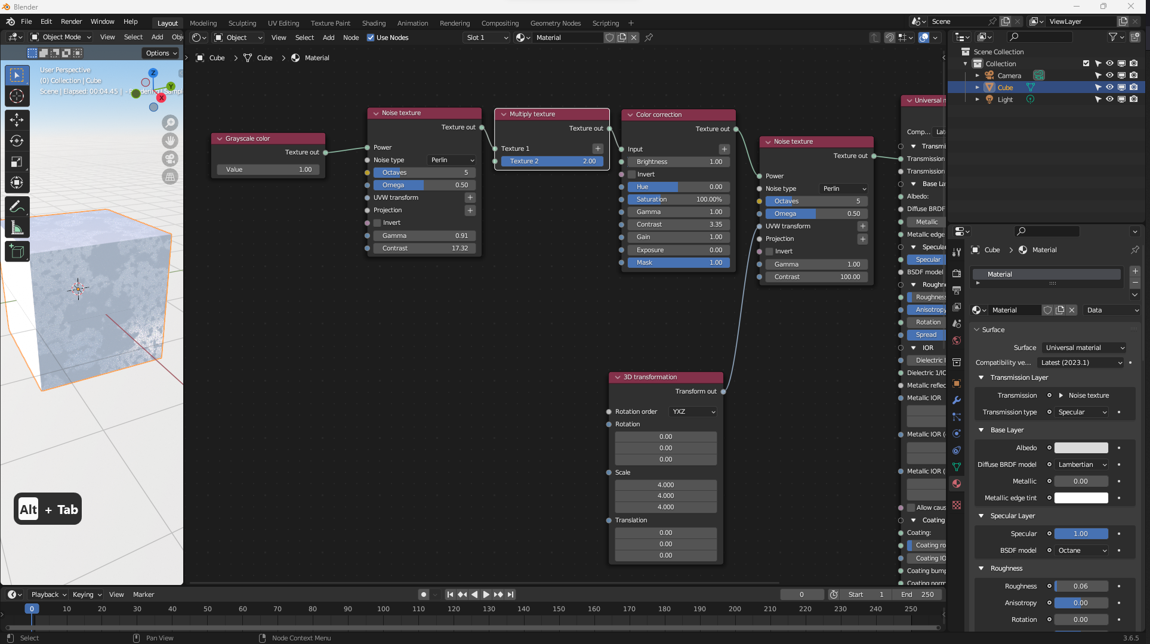
Task: Enable Invert in Color correction node
Action: [x=632, y=174]
